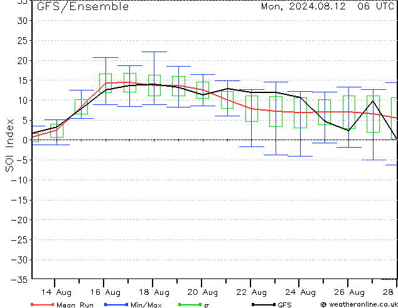This screenshot has height=308, width=398.
Task: Click the y-axis value −10
Action: pyautogui.click(x=19, y=180)
